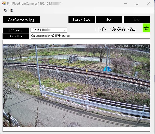155x134 pixels.
Task: Maximize the FrmRiverFromCamera window
Action: pos(137,4)
